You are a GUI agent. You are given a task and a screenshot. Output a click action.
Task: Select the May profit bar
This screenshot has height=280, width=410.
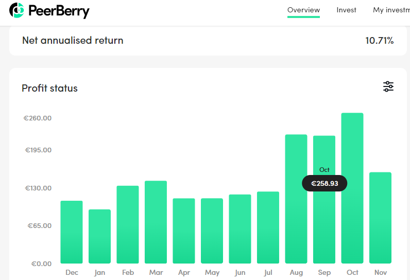click(x=212, y=231)
